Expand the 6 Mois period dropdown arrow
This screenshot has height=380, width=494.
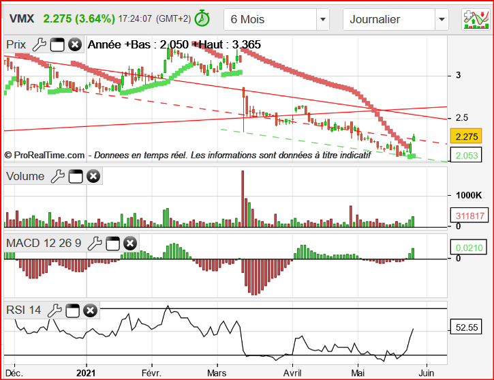[x=322, y=19]
